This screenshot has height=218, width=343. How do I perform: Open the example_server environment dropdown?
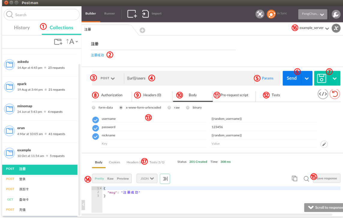pos(314,28)
